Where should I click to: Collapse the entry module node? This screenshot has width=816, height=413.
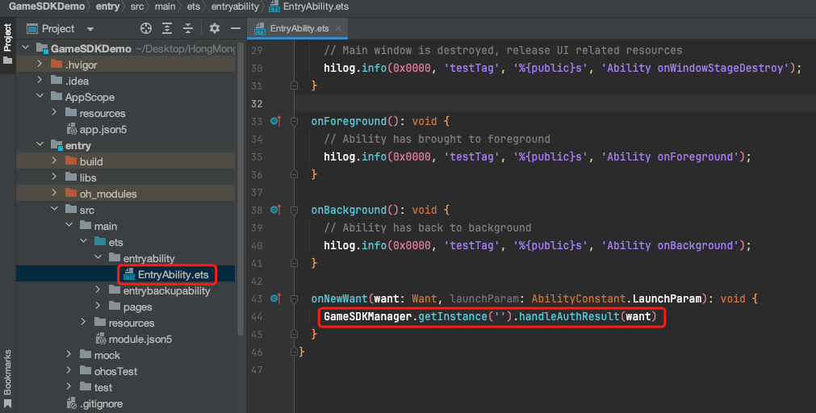[x=40, y=145]
